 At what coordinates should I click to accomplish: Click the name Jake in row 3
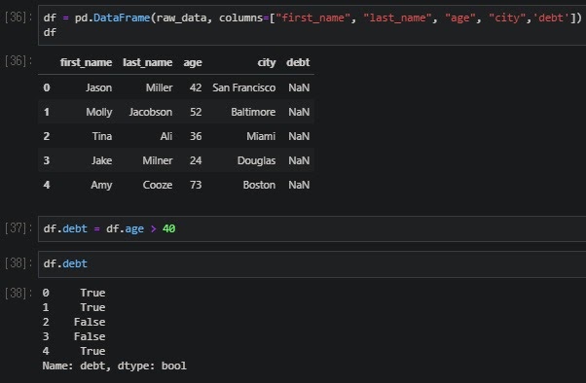tap(101, 160)
